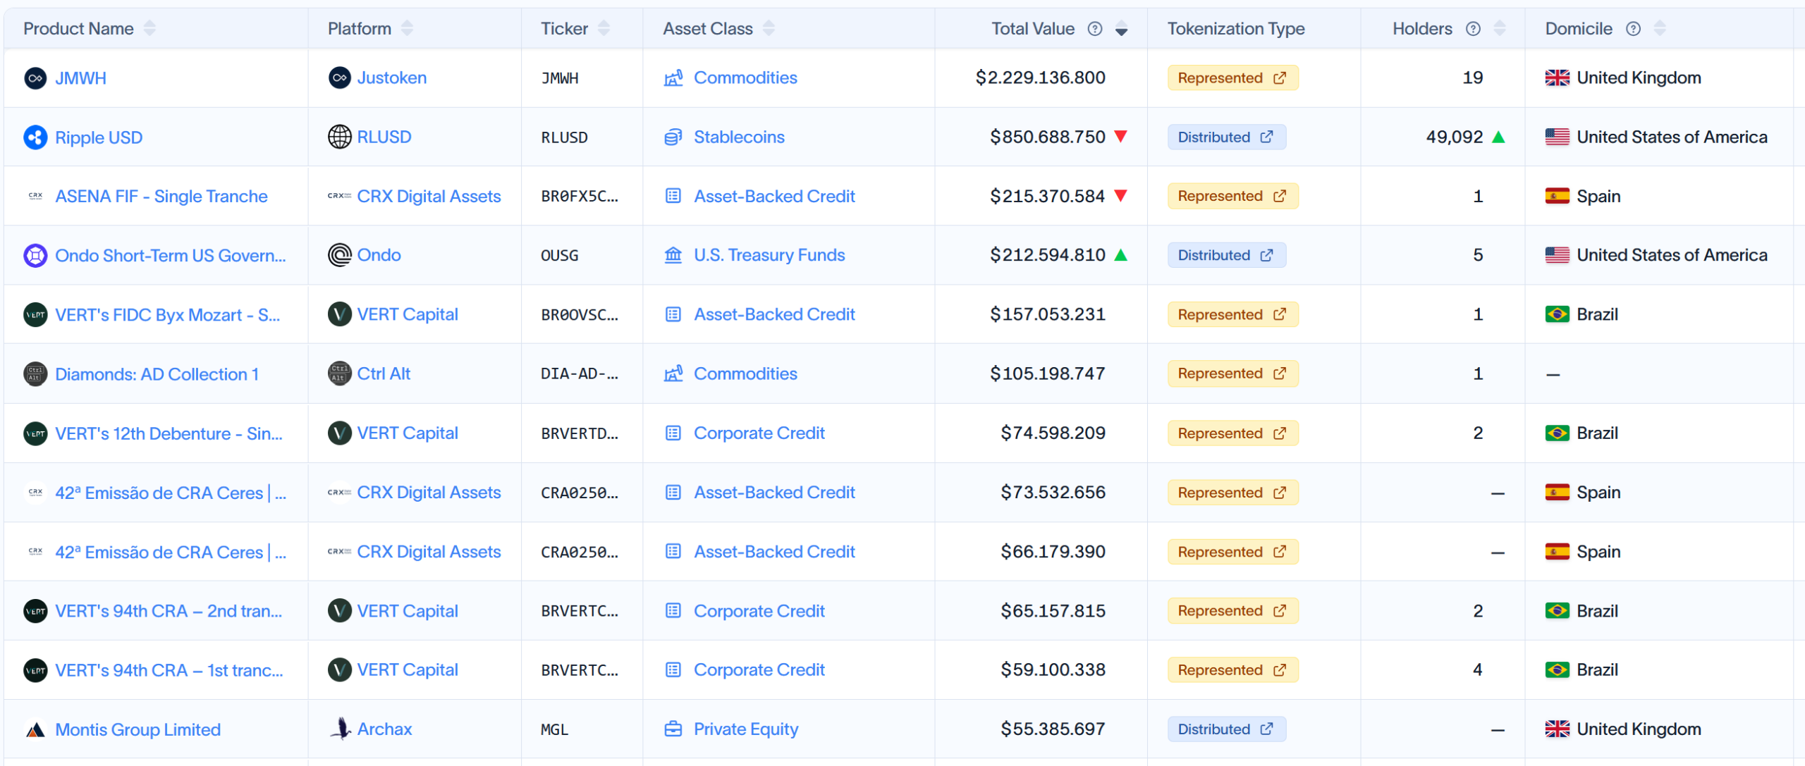
Task: Click the Holders help icon
Action: [x=1473, y=29]
